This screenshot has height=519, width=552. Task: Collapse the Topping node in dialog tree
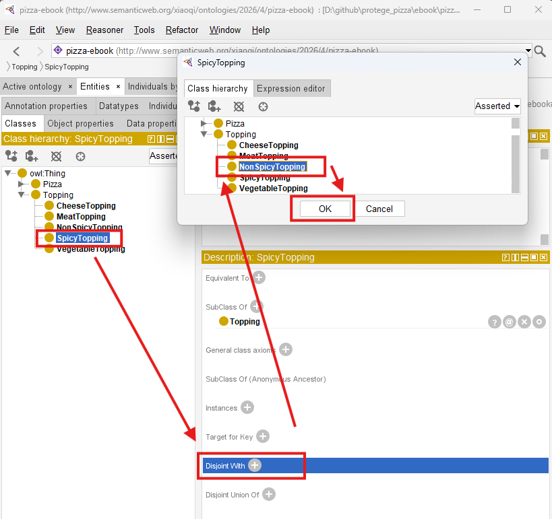[x=204, y=135]
